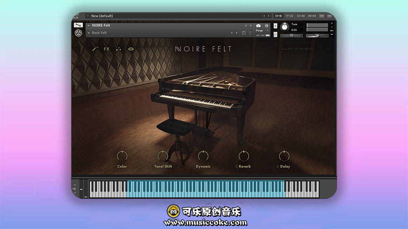This screenshot has height=229, width=408.
Task: Click the pan slider below the Tune knob
Action: tap(291, 36)
